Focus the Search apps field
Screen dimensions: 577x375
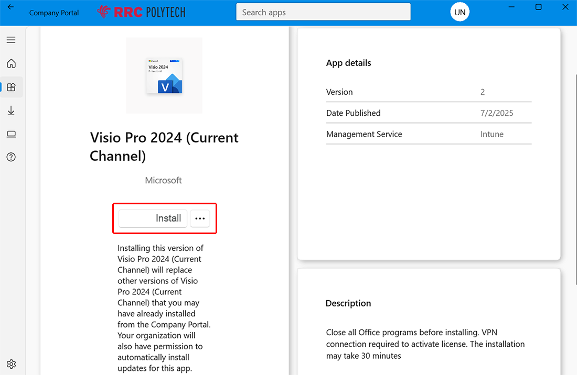click(x=323, y=12)
